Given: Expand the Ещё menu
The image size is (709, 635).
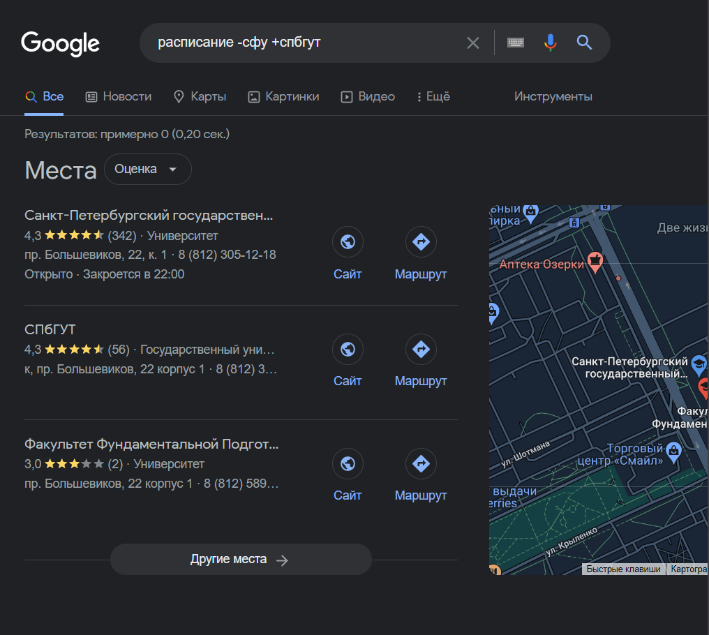Looking at the screenshot, I should click(433, 96).
